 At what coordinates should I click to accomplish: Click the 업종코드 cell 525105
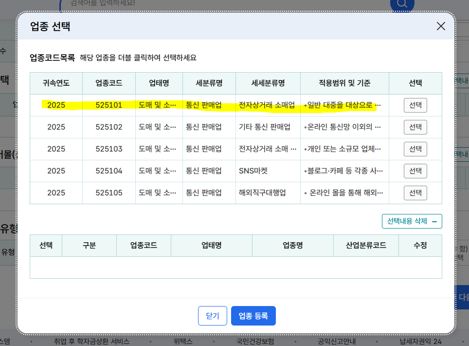tap(109, 192)
